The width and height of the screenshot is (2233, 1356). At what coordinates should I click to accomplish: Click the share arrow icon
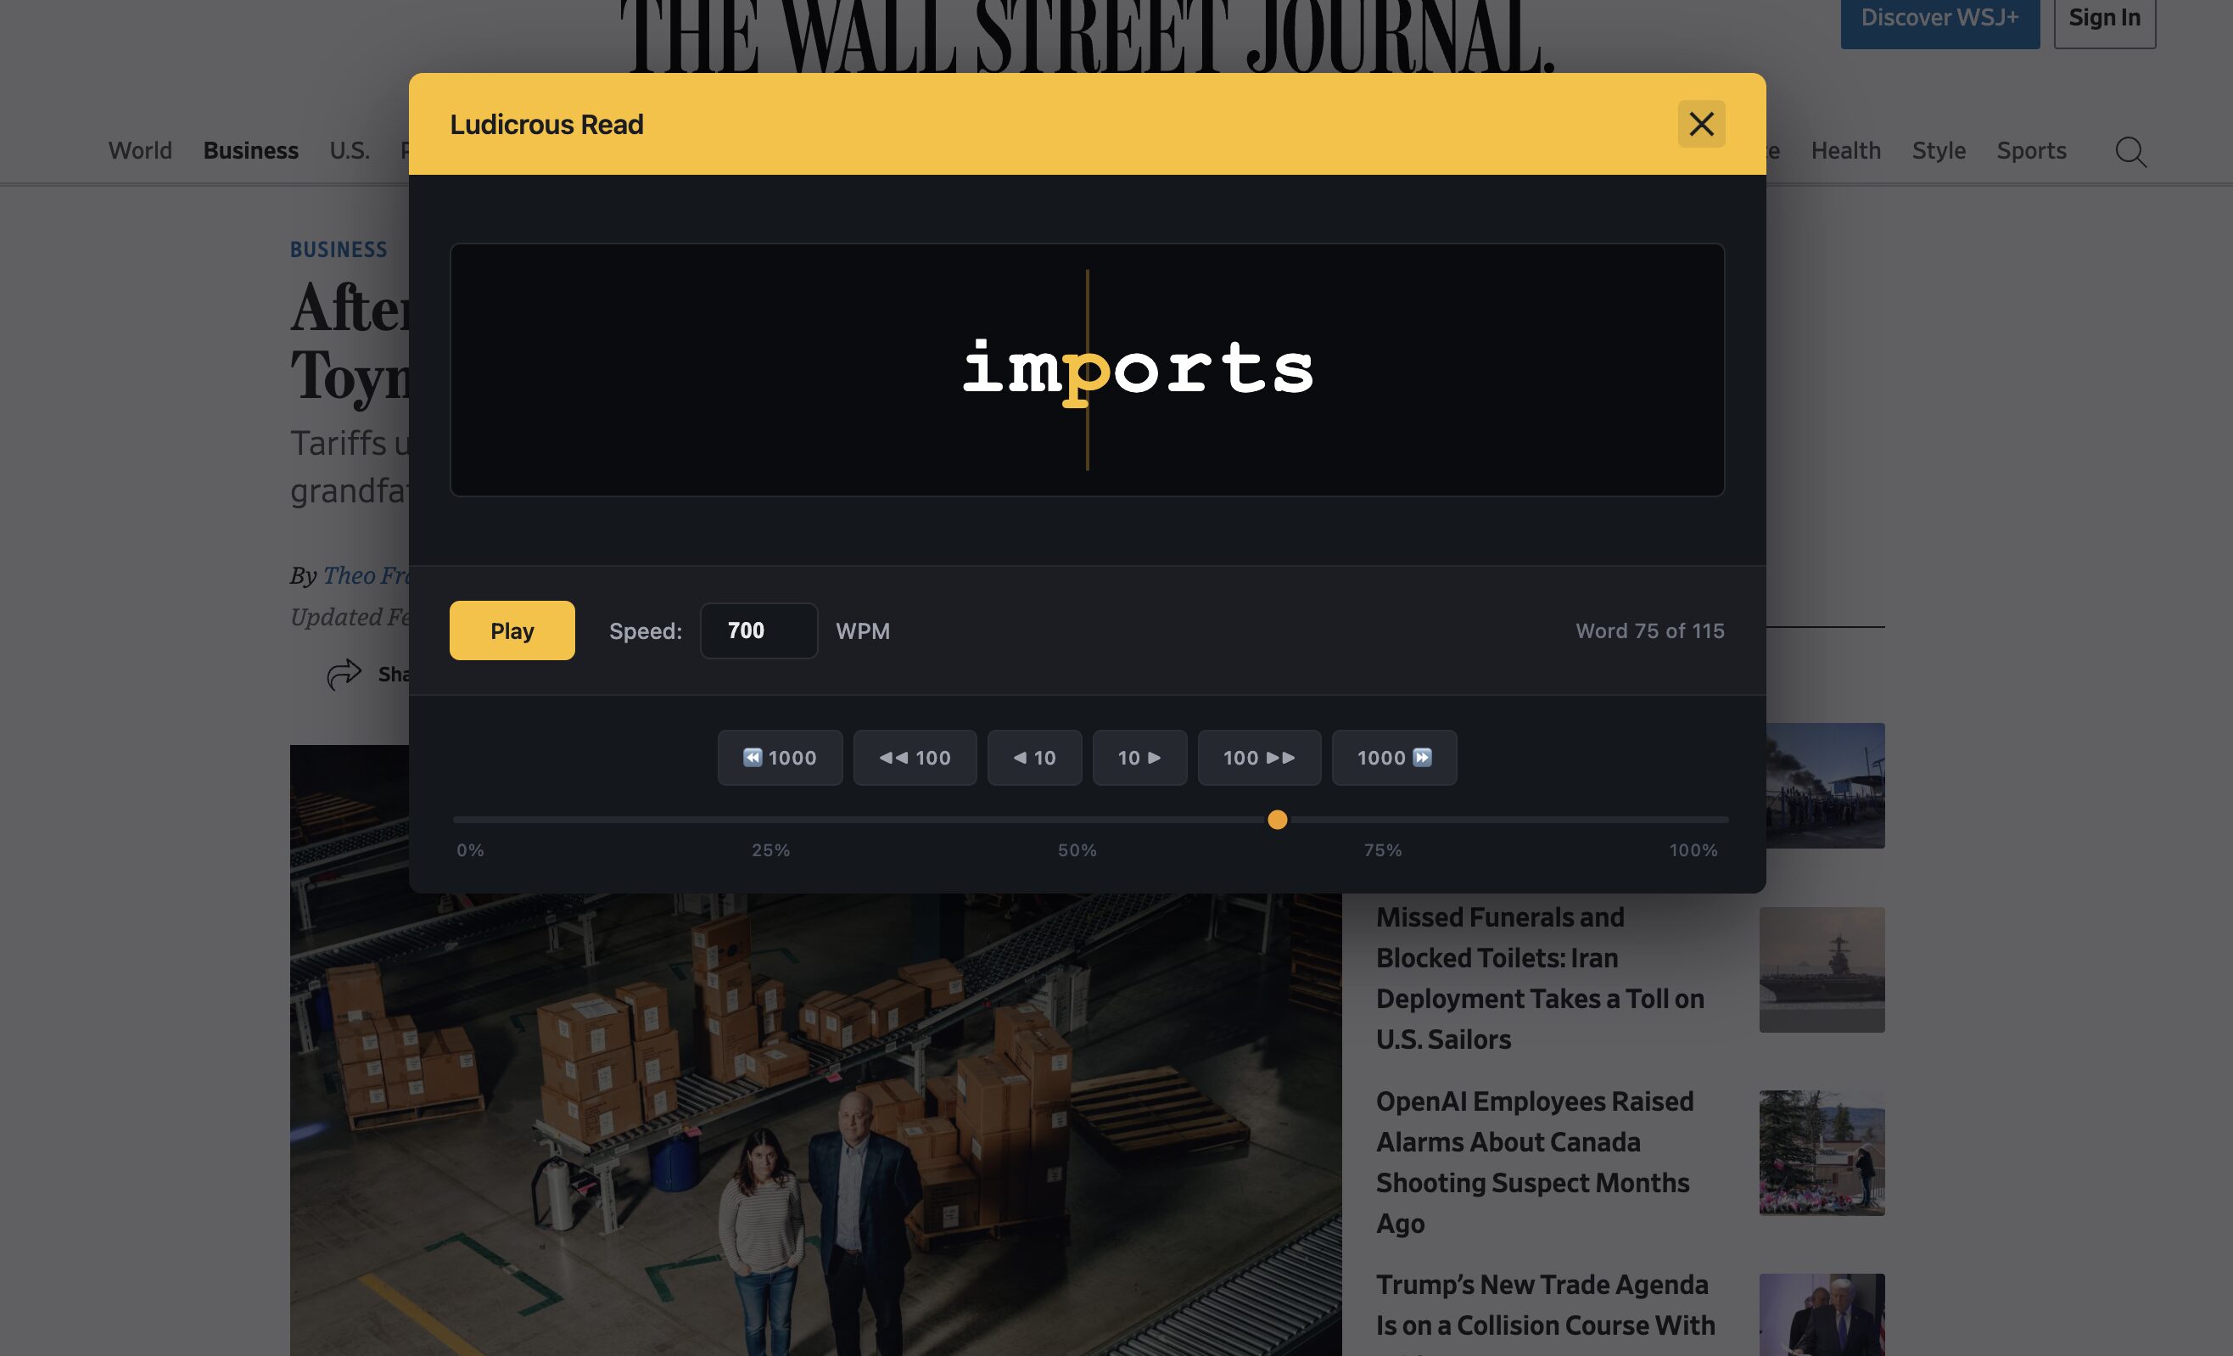click(x=344, y=675)
